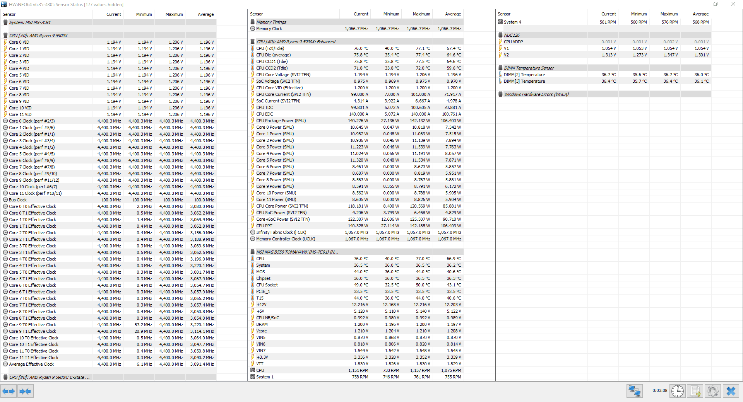The width and height of the screenshot is (743, 402).
Task: Reset the elapsed time clock icon
Action: pyautogui.click(x=678, y=391)
